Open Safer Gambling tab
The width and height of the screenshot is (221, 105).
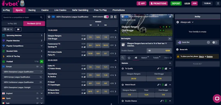[80, 10]
